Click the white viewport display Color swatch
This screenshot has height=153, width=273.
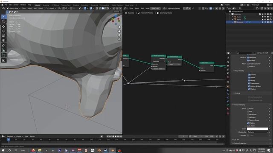tap(257, 129)
